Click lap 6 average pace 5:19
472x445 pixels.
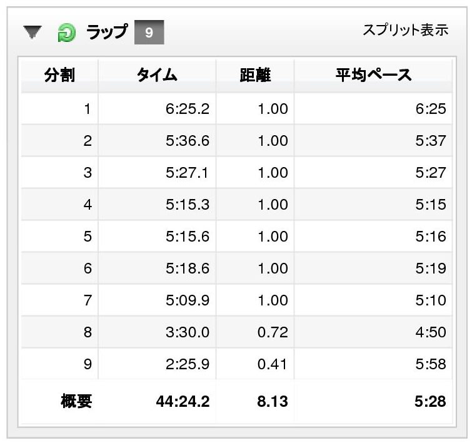point(431,268)
